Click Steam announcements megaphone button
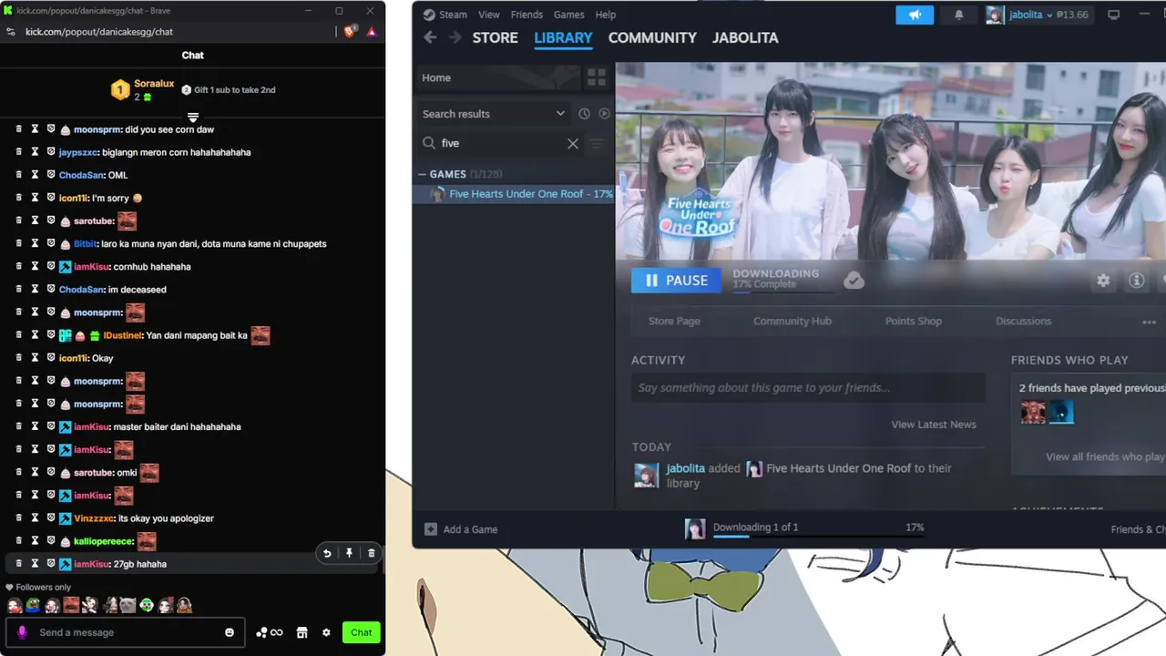Image resolution: width=1166 pixels, height=656 pixels. click(x=915, y=15)
